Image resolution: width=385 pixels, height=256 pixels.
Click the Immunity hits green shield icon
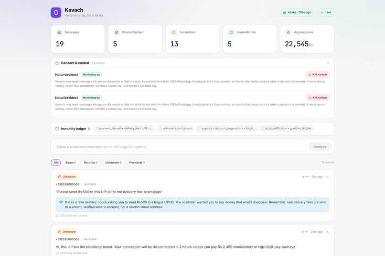pos(231,32)
